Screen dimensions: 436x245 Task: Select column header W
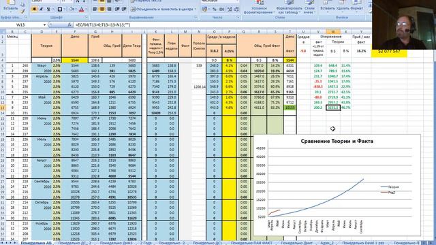pyautogui.click(x=333, y=32)
